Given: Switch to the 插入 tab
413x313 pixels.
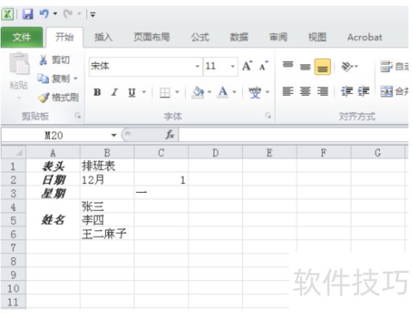Looking at the screenshot, I should (104, 37).
